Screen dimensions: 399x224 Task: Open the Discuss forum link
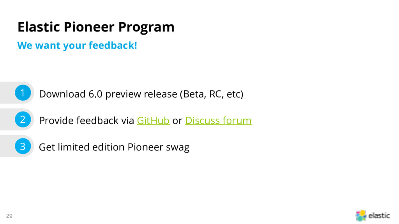coord(218,121)
